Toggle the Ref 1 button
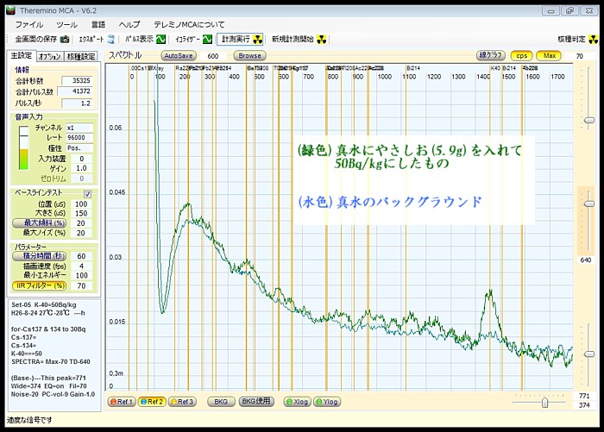 [122, 402]
